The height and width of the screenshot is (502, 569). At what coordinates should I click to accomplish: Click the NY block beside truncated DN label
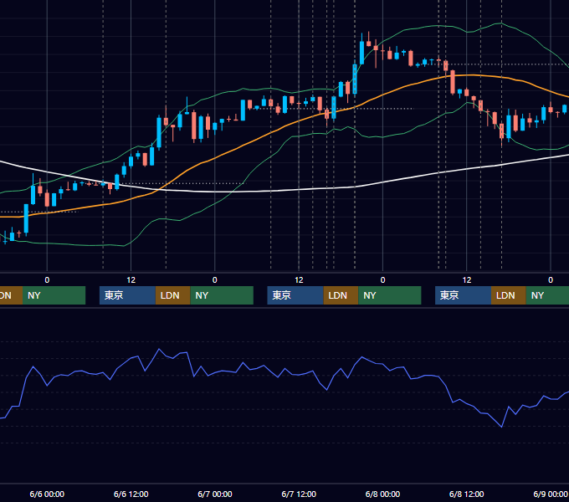click(x=54, y=295)
